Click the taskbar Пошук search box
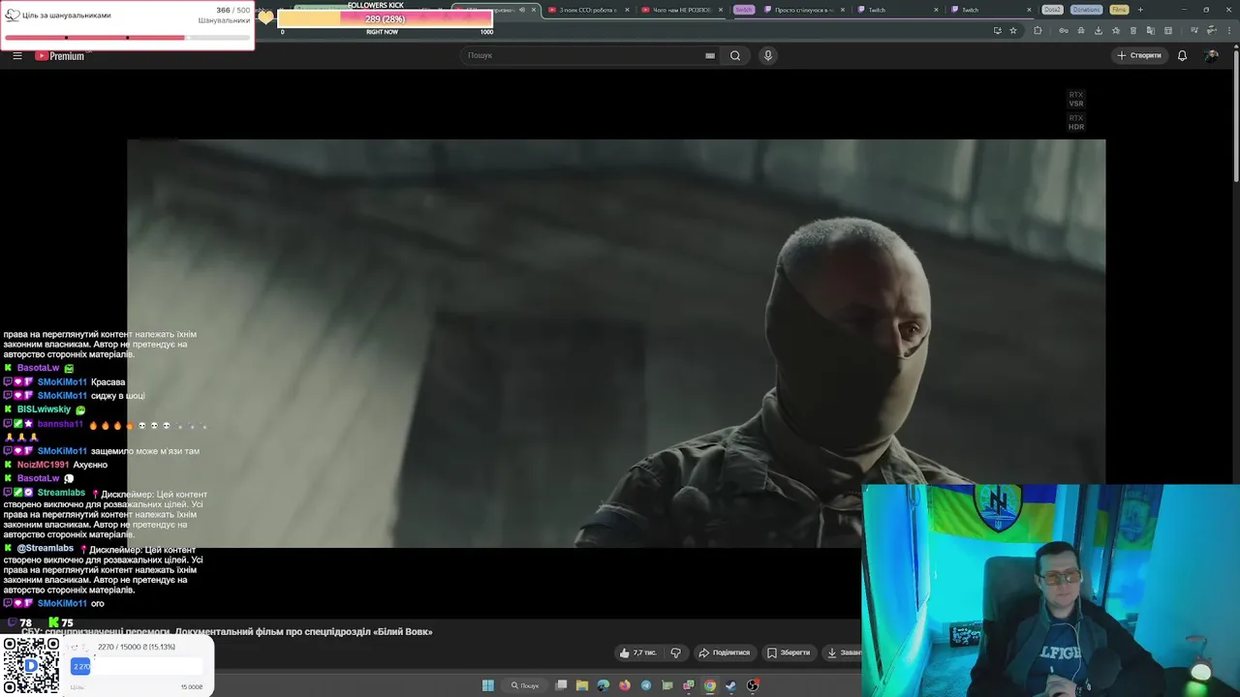Image resolution: width=1240 pixels, height=697 pixels. [x=526, y=685]
